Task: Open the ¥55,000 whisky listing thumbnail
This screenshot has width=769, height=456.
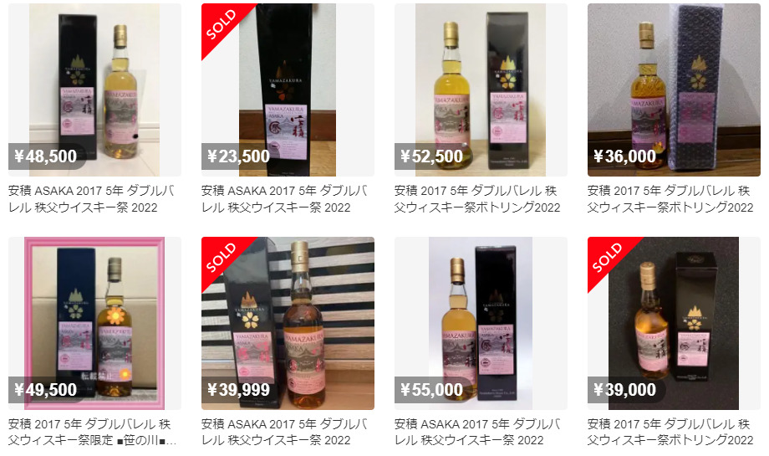Action: click(481, 324)
